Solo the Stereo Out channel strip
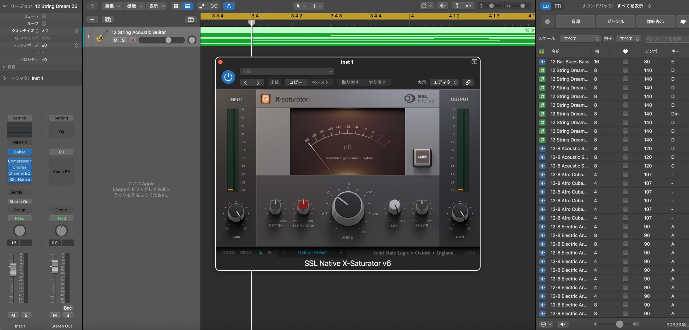This screenshot has width=689, height=330. [x=68, y=315]
